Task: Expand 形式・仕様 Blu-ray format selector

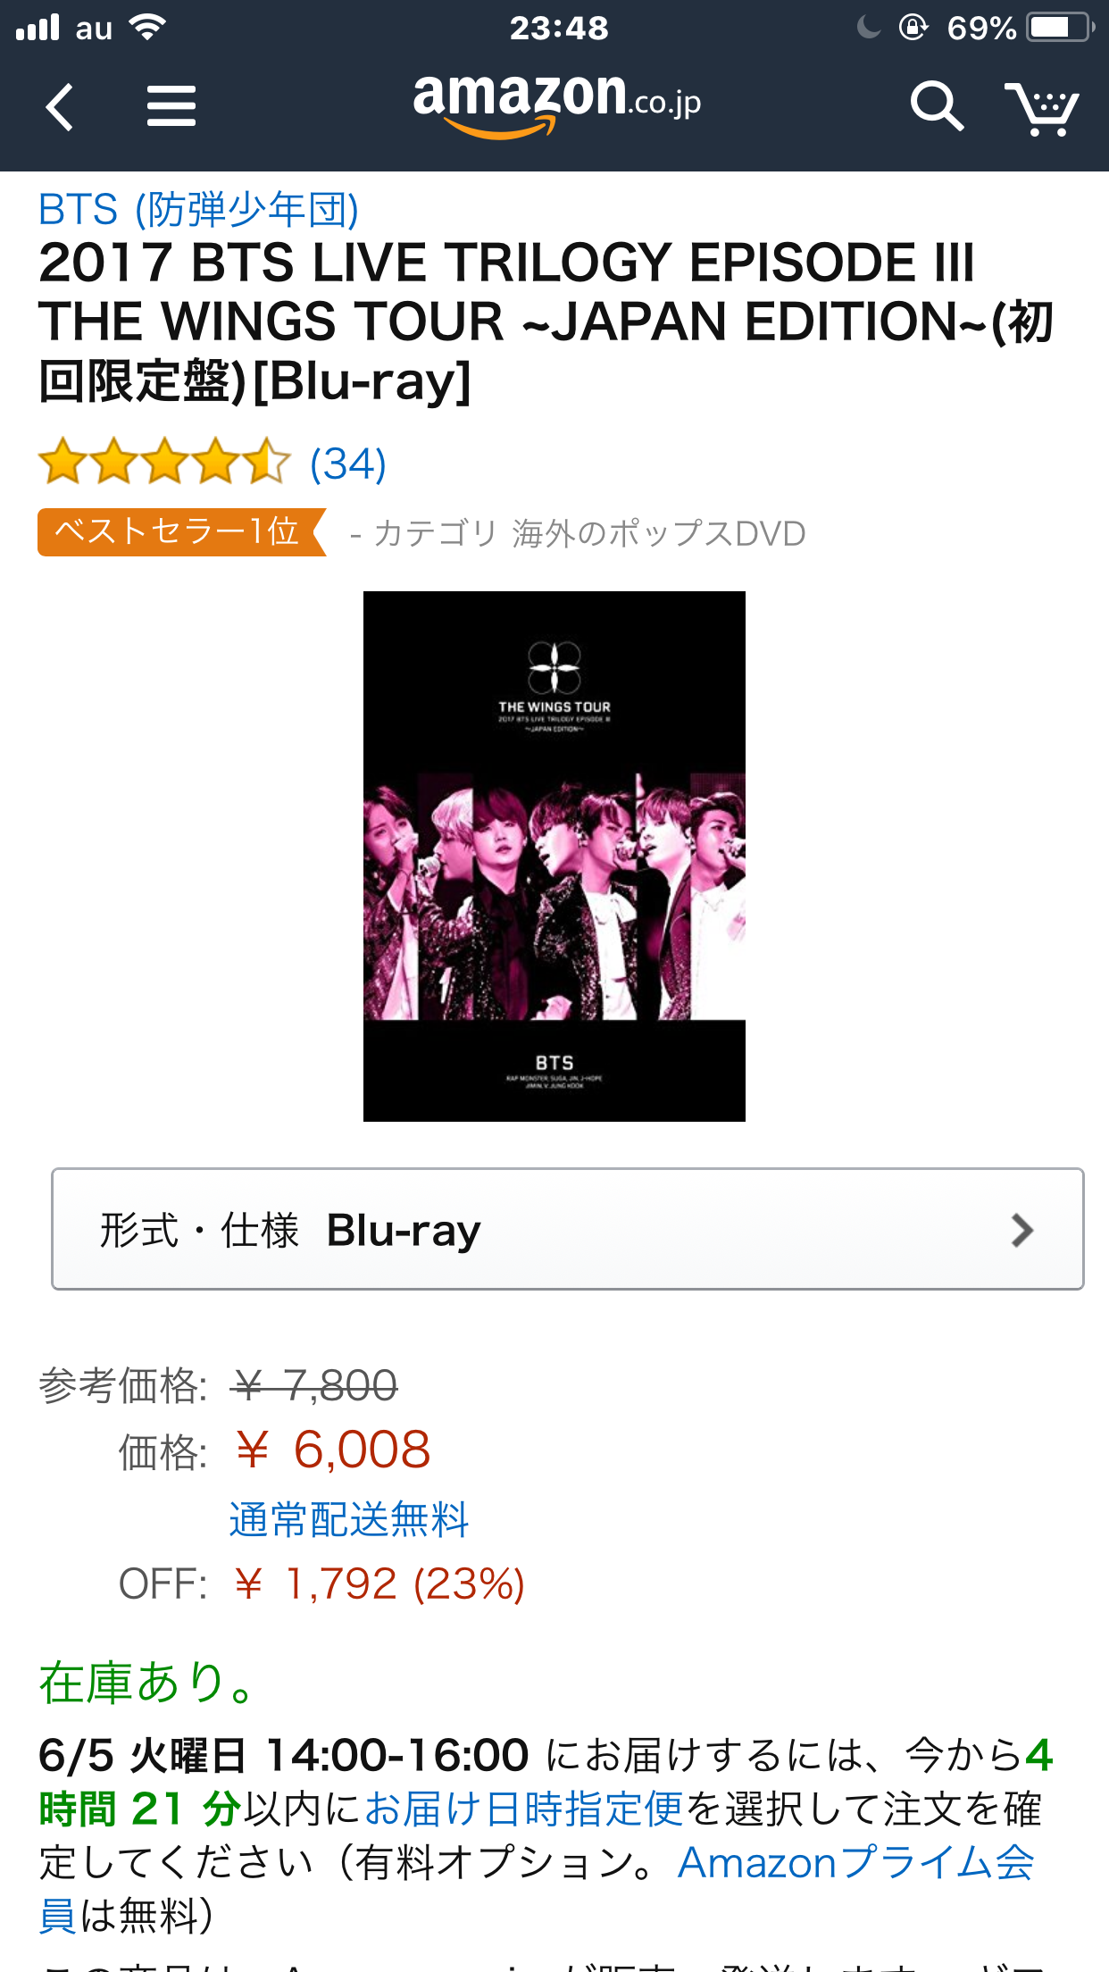Action: 568,1229
